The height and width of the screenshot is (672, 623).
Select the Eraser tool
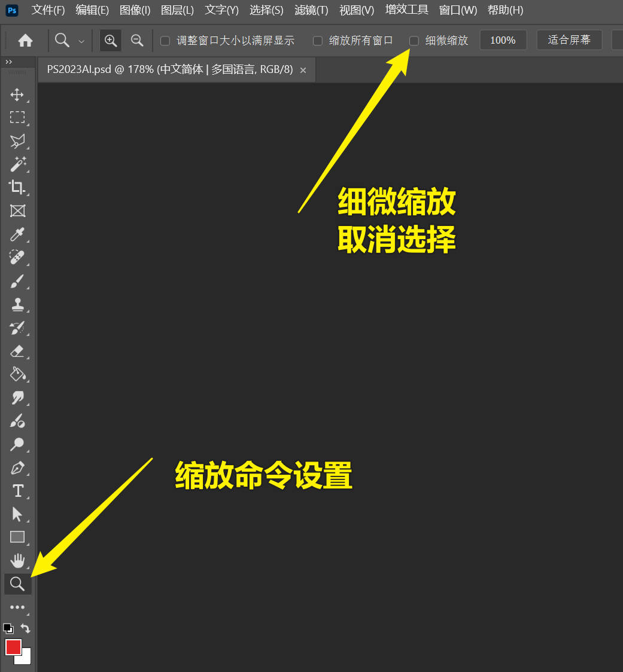point(17,351)
